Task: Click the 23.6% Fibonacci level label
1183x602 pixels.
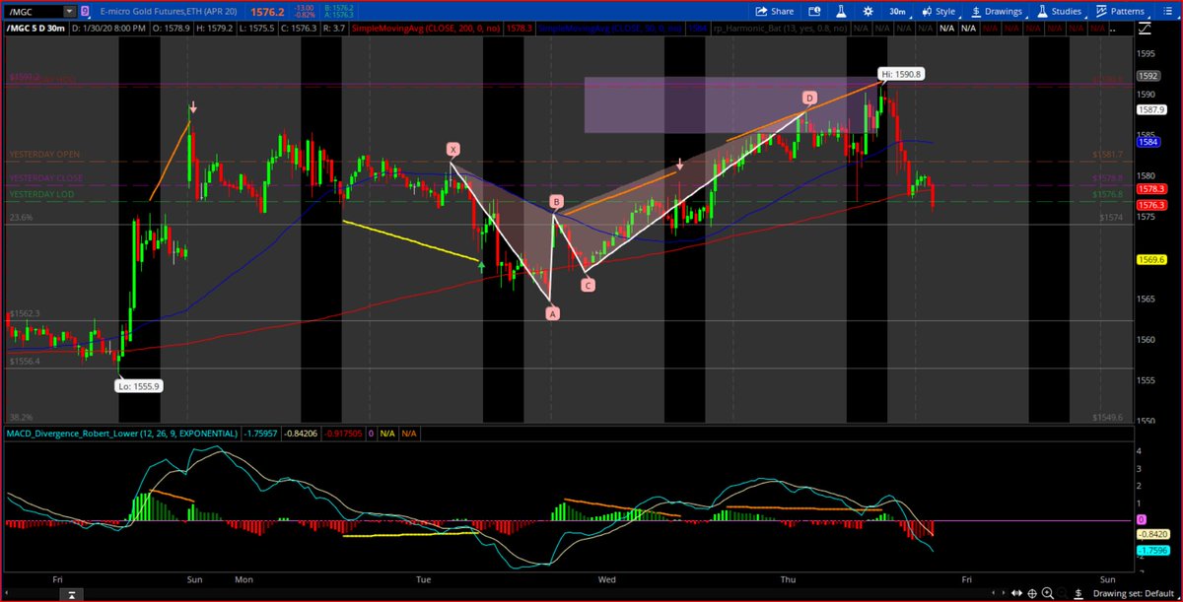Action: point(21,218)
